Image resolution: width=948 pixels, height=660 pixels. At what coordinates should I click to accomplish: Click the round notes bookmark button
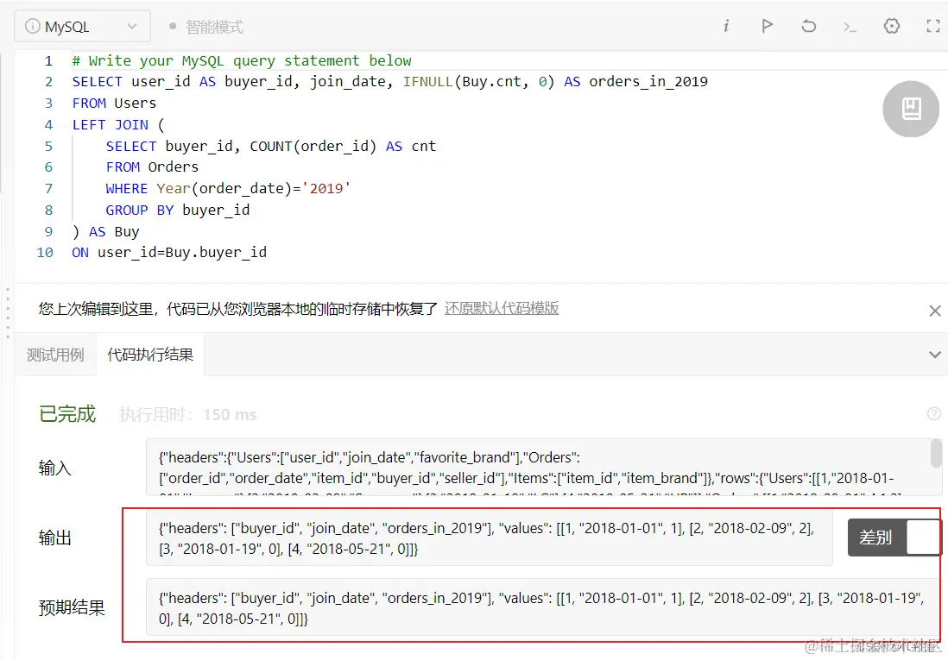click(911, 109)
